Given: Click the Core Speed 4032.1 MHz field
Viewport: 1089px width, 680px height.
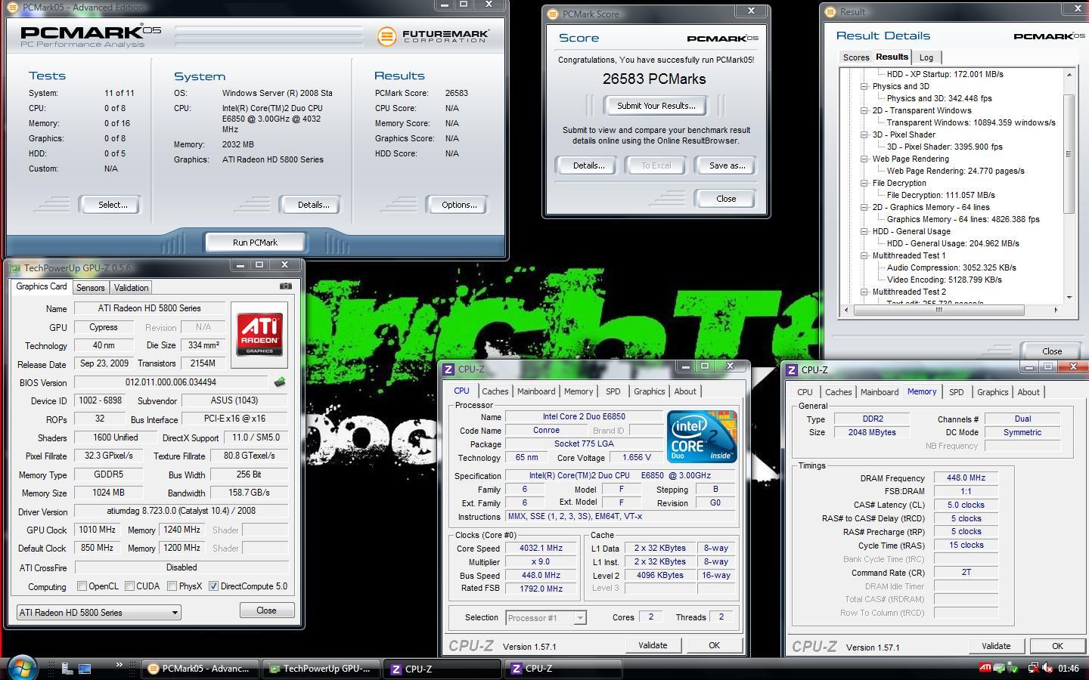Looking at the screenshot, I should [541, 549].
